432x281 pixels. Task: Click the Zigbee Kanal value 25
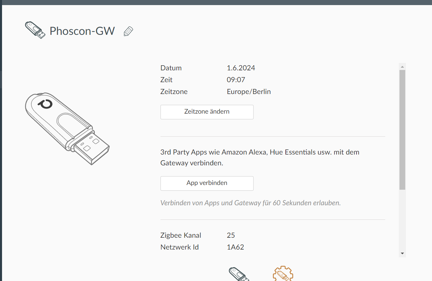(x=231, y=235)
